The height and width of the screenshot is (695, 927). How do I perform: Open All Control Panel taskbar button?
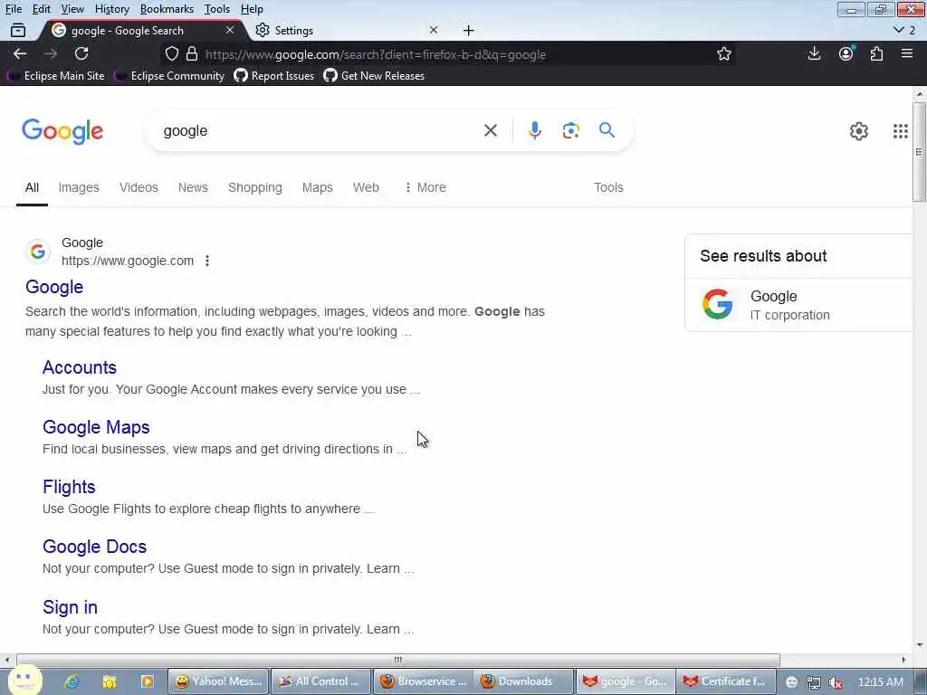tap(320, 681)
